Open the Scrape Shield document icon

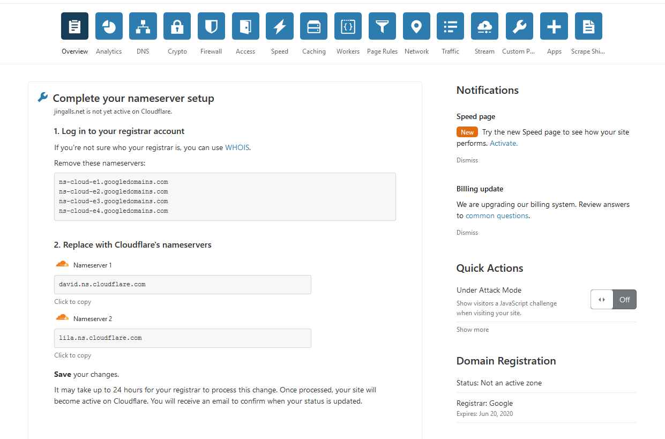click(x=588, y=26)
